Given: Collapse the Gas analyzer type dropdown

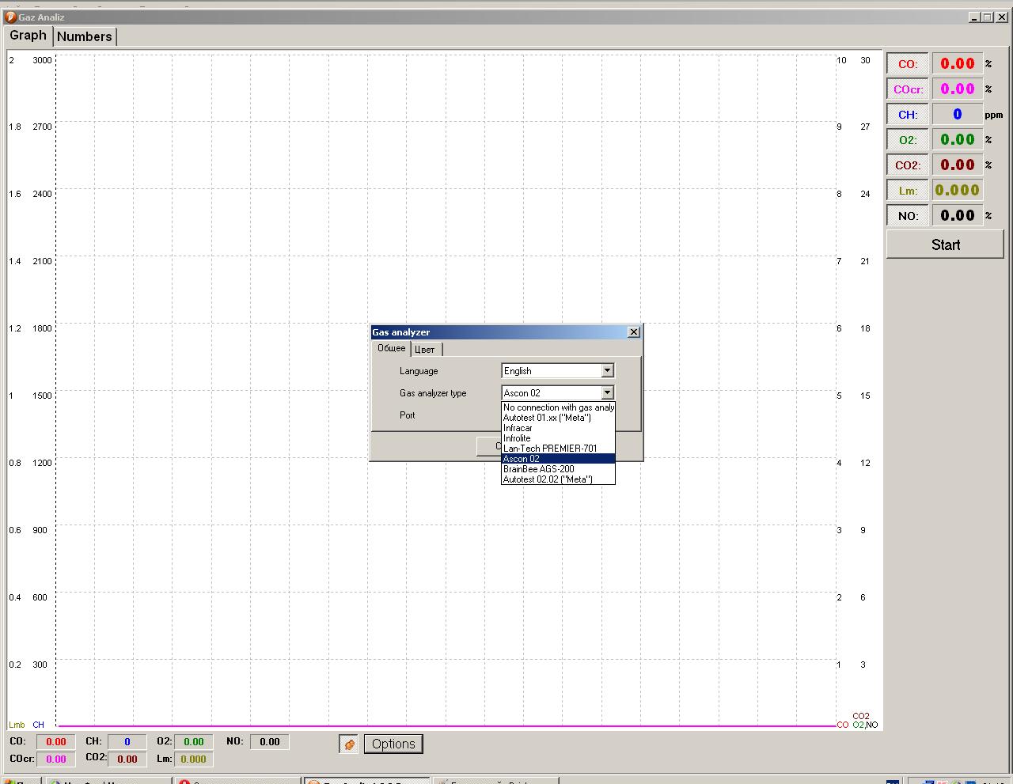Looking at the screenshot, I should [x=607, y=392].
